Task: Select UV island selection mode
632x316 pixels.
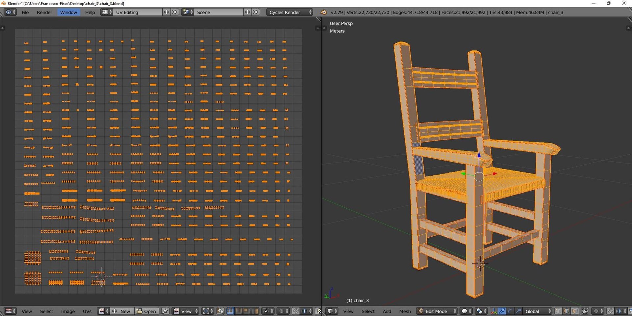Action: pyautogui.click(x=255, y=311)
